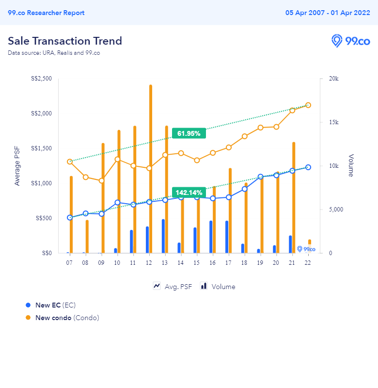Screen dimensions: 378x388
Task: Click the Volume bar chart icon
Action: pos(204,286)
